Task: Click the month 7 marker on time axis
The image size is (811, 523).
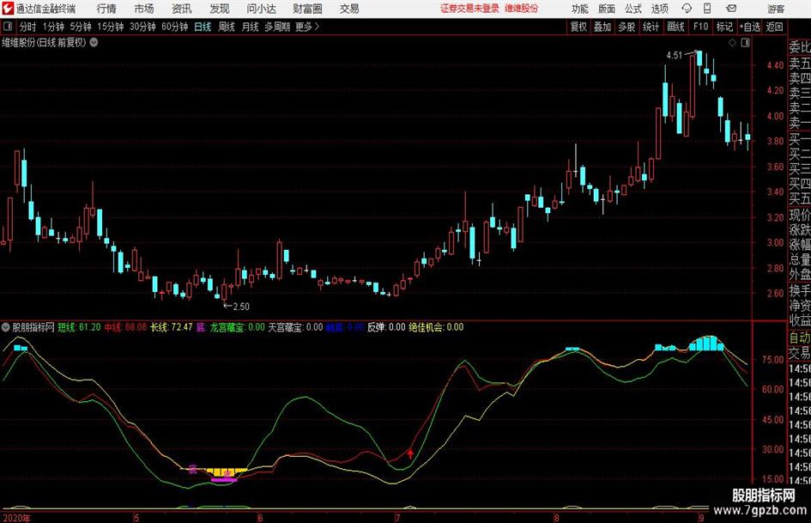Action: 397,518
